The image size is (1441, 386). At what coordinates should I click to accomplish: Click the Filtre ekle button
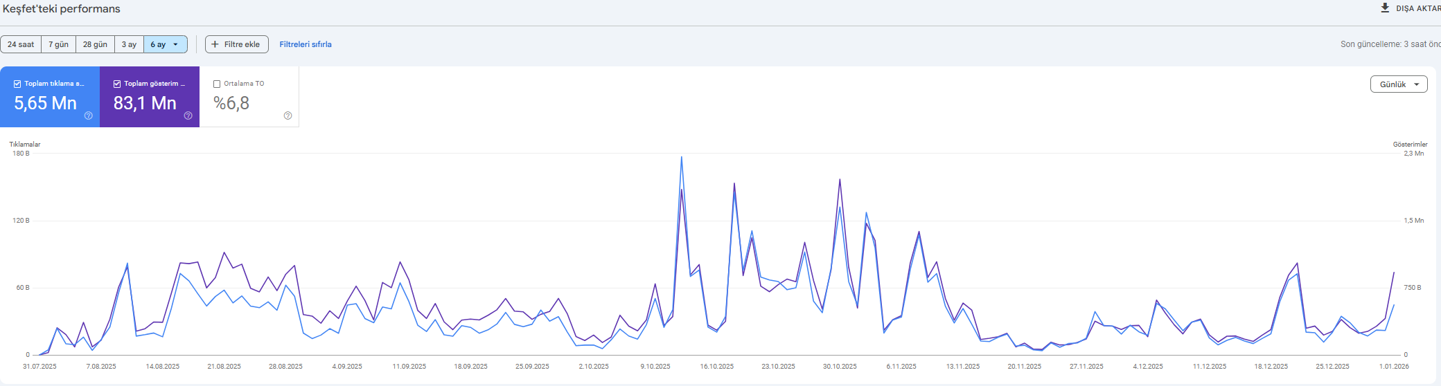(237, 44)
